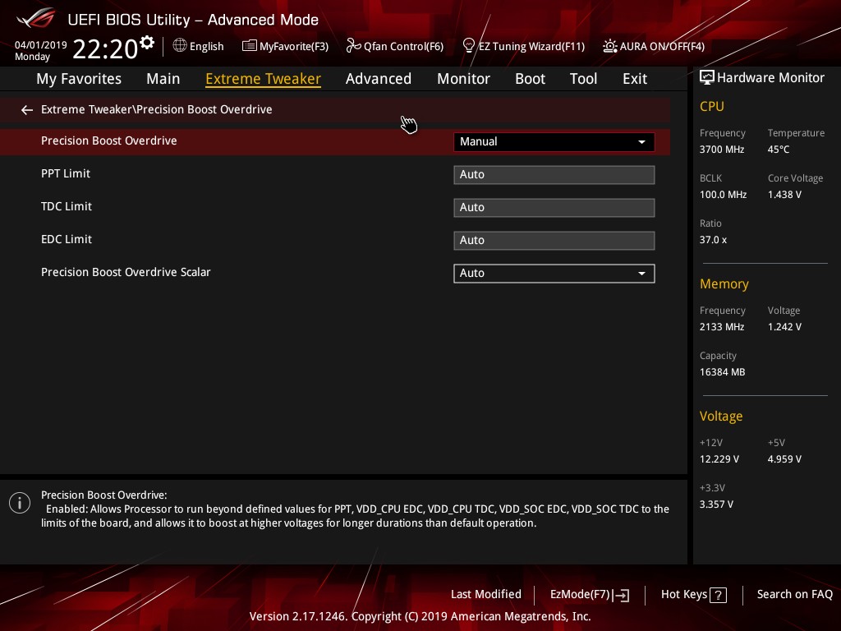Click Search on FAQ link

tap(794, 594)
